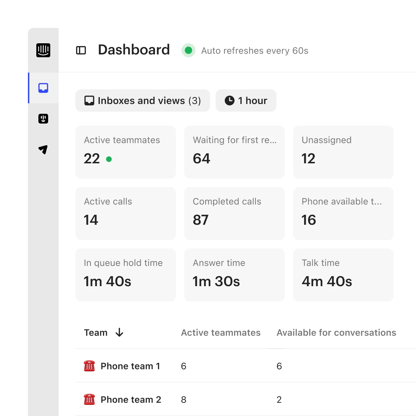Viewport: 416px width, 416px height.
Task: Open the Unassigned card
Action: [x=343, y=152]
